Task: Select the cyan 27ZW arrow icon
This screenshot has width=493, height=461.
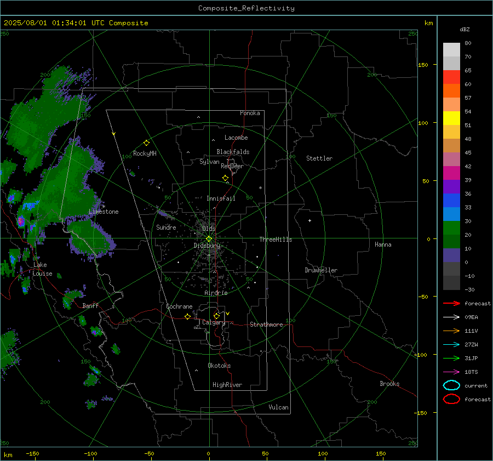Action: tap(451, 344)
